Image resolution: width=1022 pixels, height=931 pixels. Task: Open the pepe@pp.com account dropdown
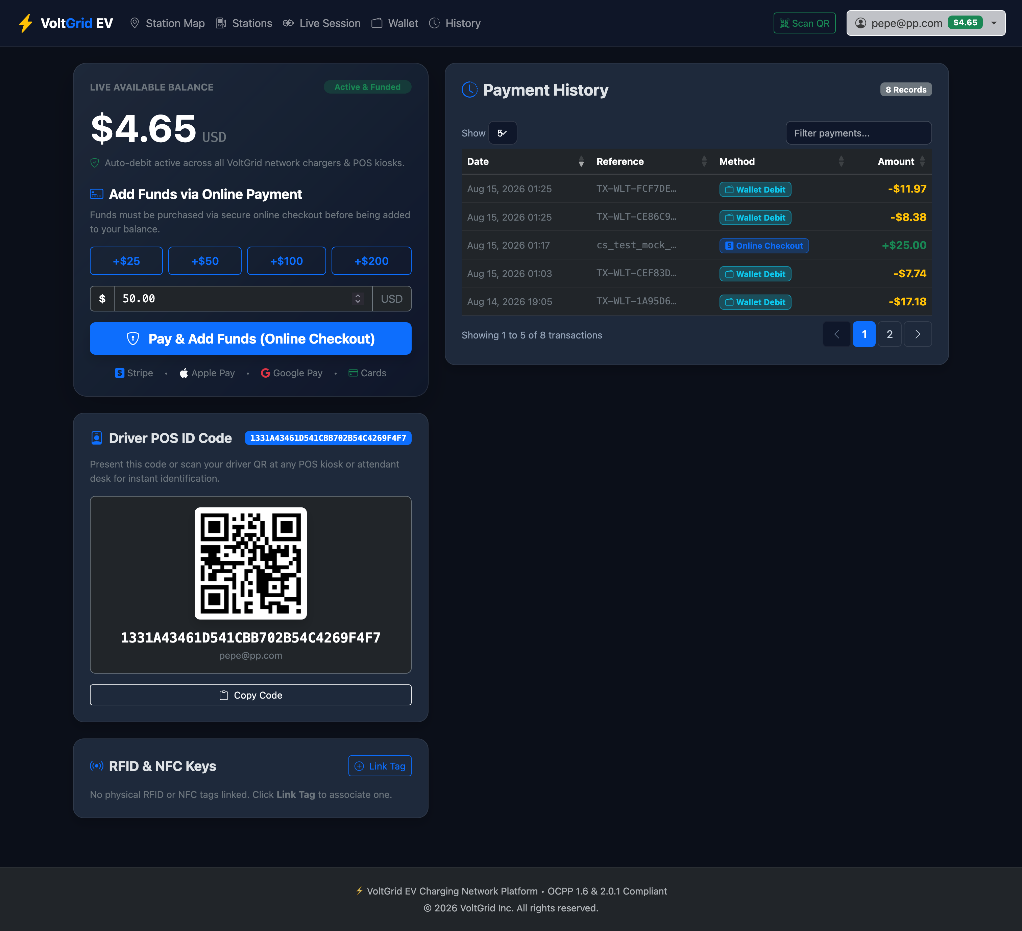[x=926, y=23]
